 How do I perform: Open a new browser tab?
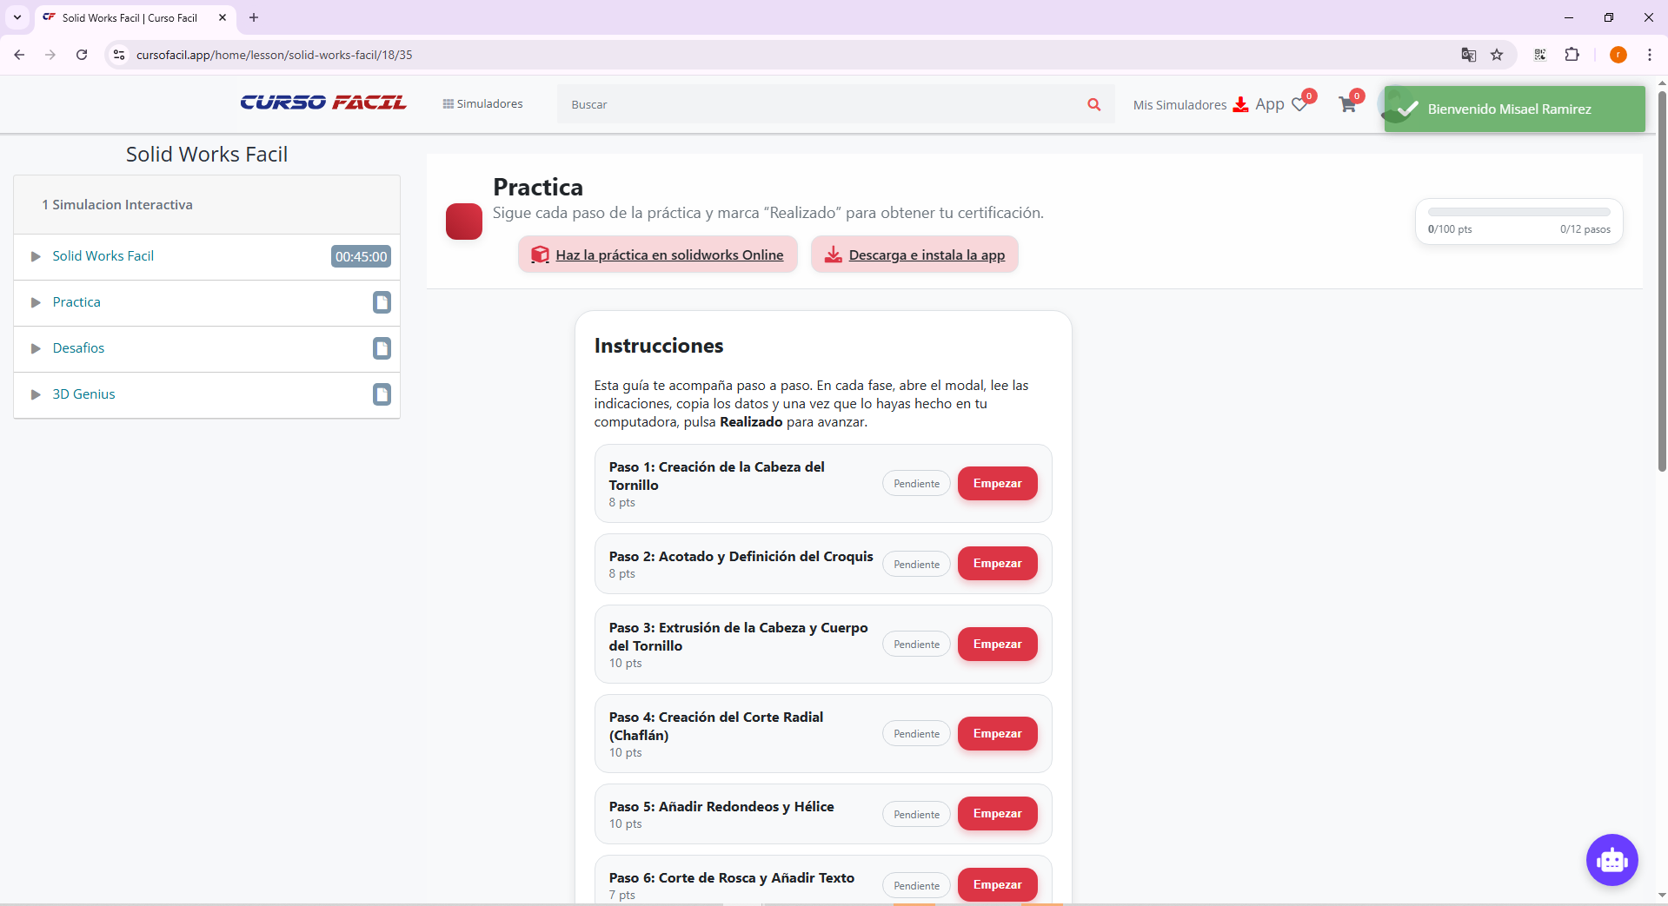254,17
